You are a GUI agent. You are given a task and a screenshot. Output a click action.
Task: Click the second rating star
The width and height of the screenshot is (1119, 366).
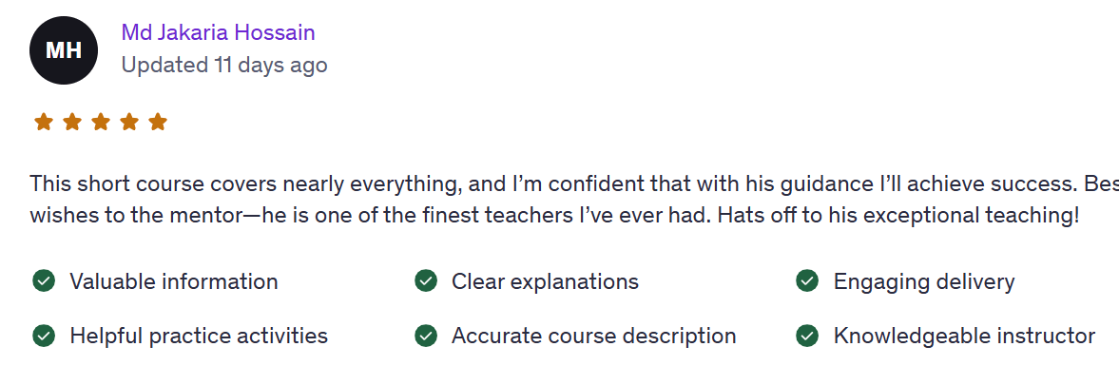[x=72, y=122]
